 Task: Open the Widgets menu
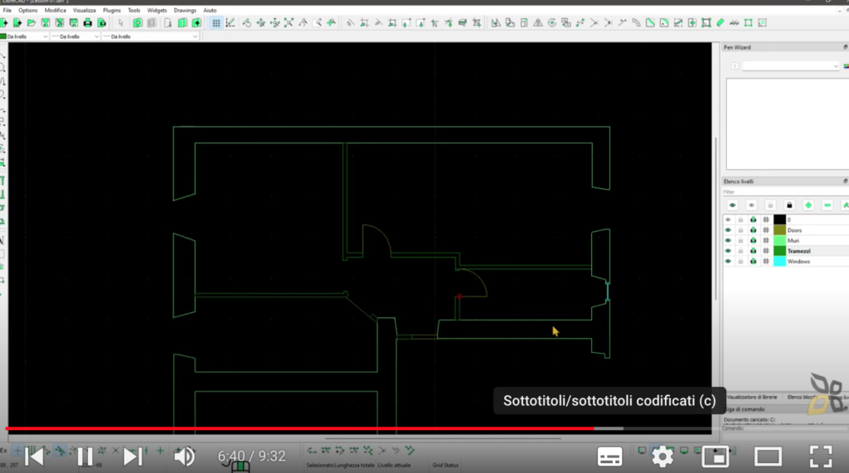[157, 10]
